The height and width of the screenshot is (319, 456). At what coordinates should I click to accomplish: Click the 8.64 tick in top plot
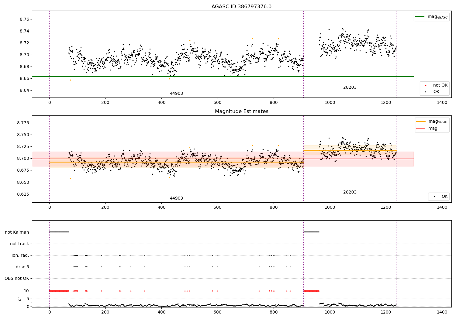pos(25,91)
